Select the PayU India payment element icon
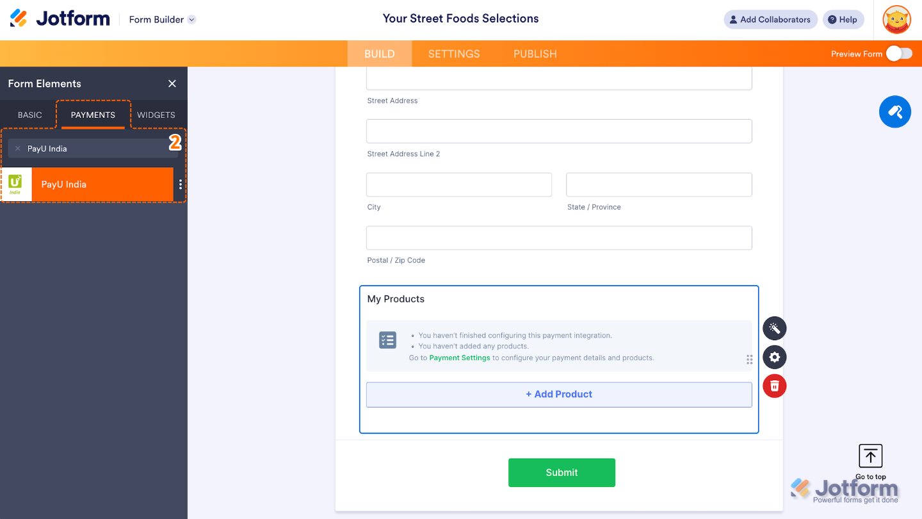The height and width of the screenshot is (519, 922). (x=15, y=185)
